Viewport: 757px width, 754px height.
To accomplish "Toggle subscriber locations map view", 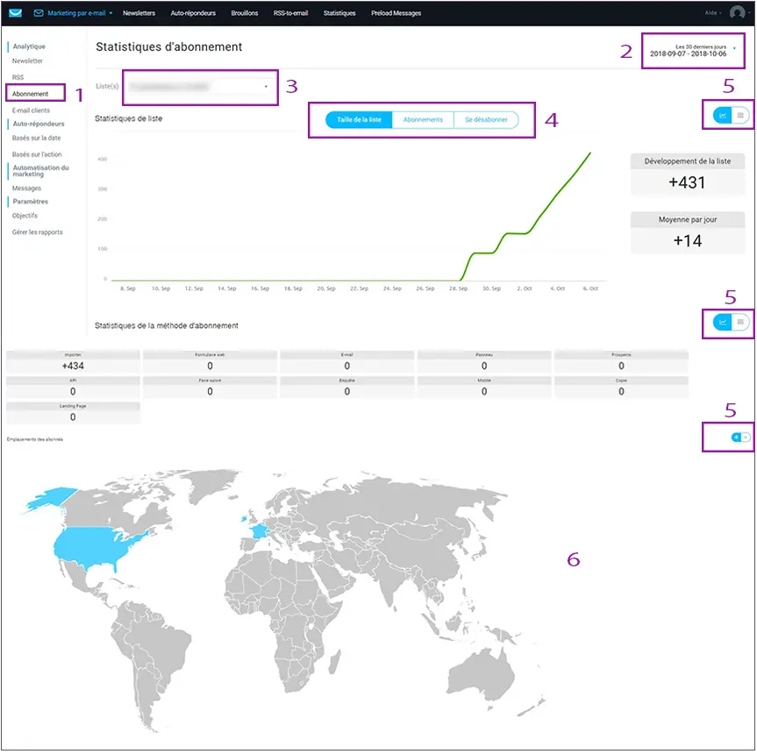I will 736,437.
